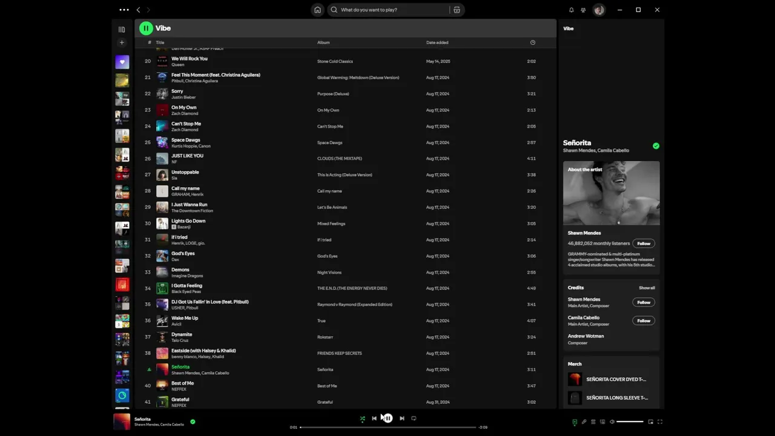Sort by duration clock icon

pyautogui.click(x=533, y=42)
